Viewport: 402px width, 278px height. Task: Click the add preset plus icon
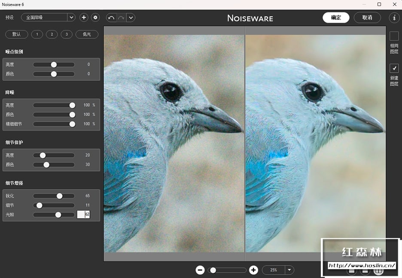point(84,18)
